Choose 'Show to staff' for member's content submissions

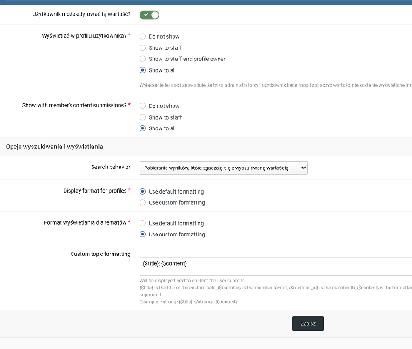click(143, 117)
